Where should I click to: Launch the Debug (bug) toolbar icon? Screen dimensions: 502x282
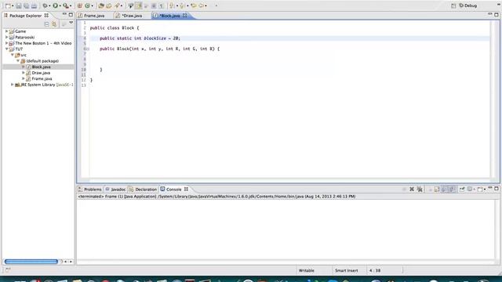coord(45,5)
